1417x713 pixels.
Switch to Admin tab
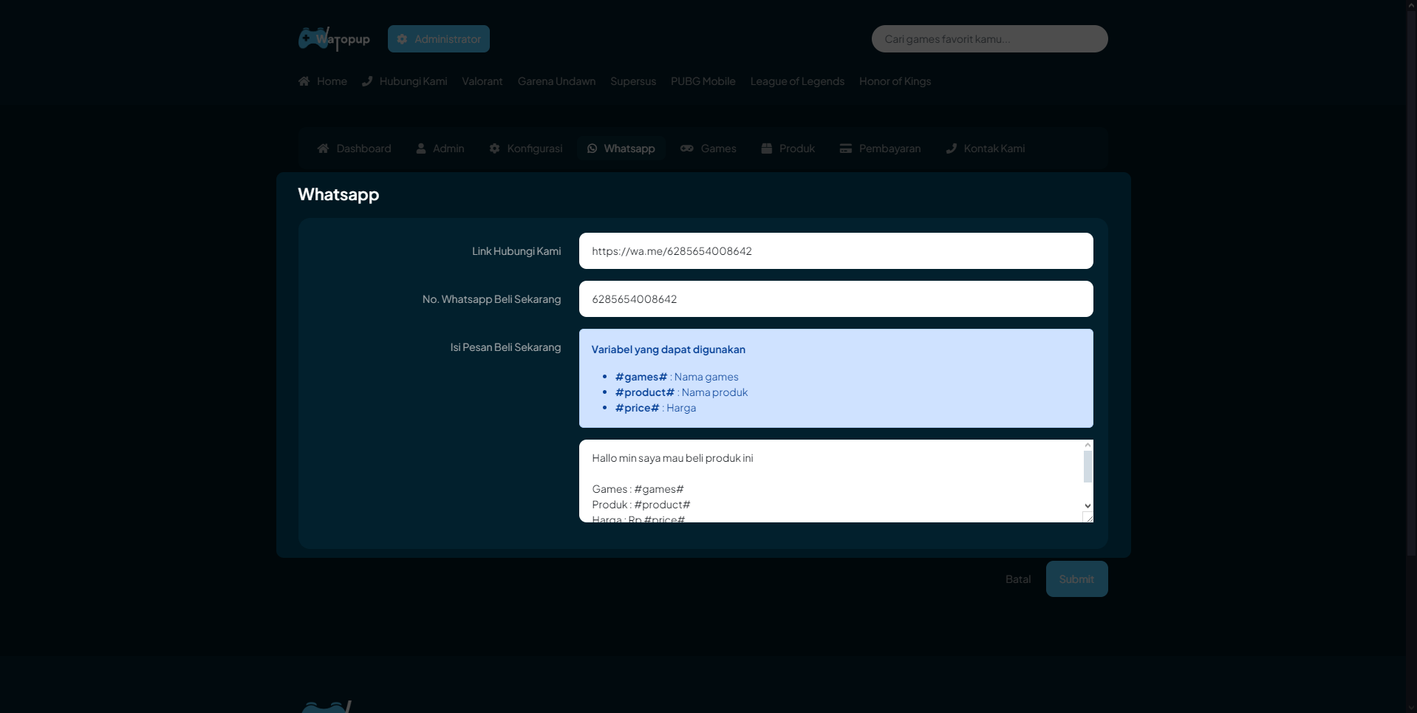pyautogui.click(x=440, y=149)
